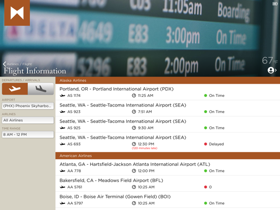Click the battery indicator in status bar
This screenshot has height=210, width=280.
pyautogui.click(x=275, y=4)
